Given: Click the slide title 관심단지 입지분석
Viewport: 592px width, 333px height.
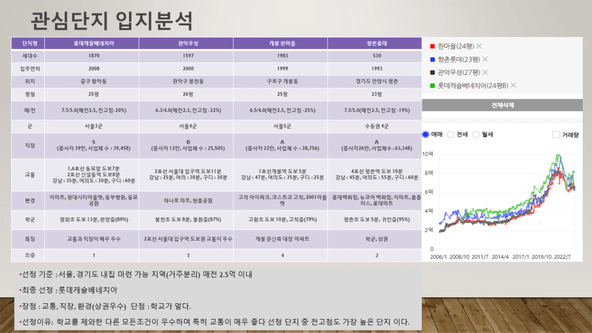Looking at the screenshot, I should 111,21.
